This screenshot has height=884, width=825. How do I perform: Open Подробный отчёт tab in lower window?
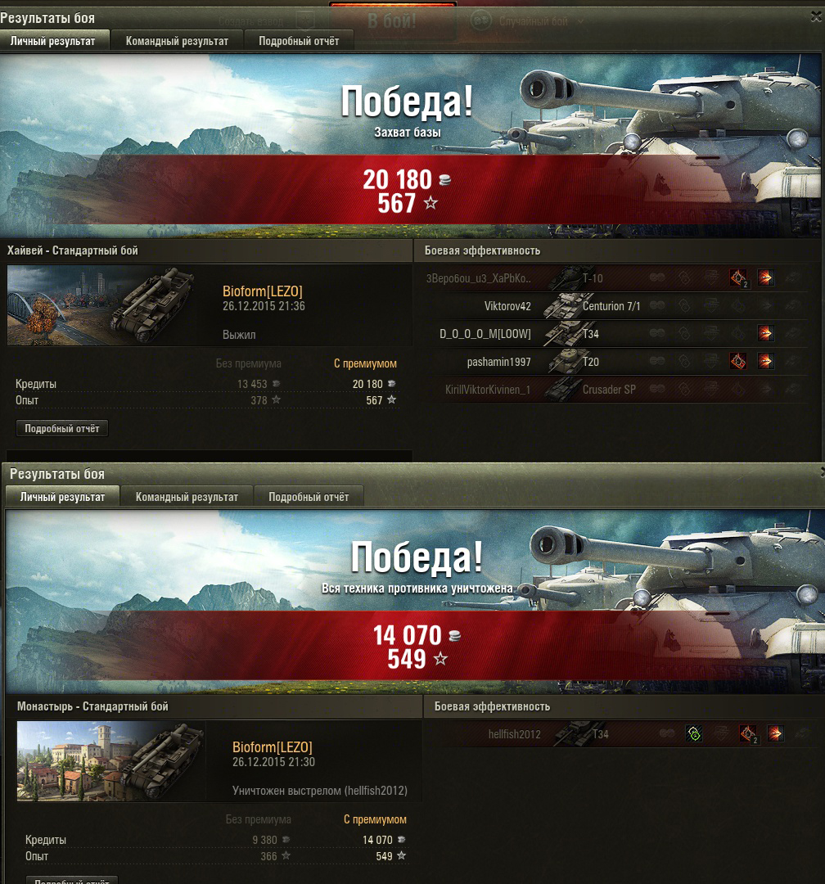tap(309, 498)
